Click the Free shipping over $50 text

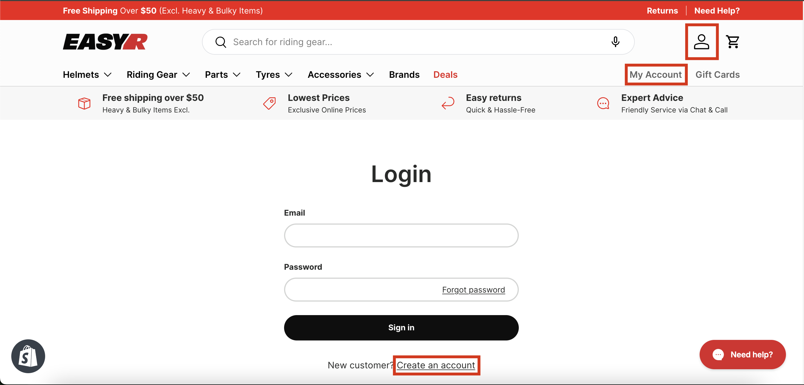tap(153, 98)
